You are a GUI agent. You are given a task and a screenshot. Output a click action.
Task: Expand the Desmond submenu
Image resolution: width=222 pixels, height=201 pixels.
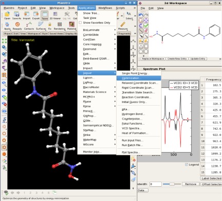pos(97,49)
